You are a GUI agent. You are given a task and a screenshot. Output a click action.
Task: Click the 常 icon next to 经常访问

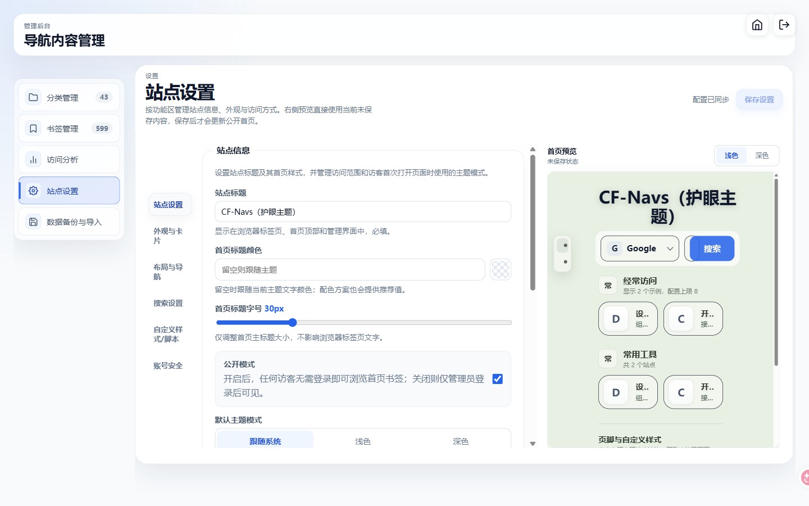click(608, 286)
